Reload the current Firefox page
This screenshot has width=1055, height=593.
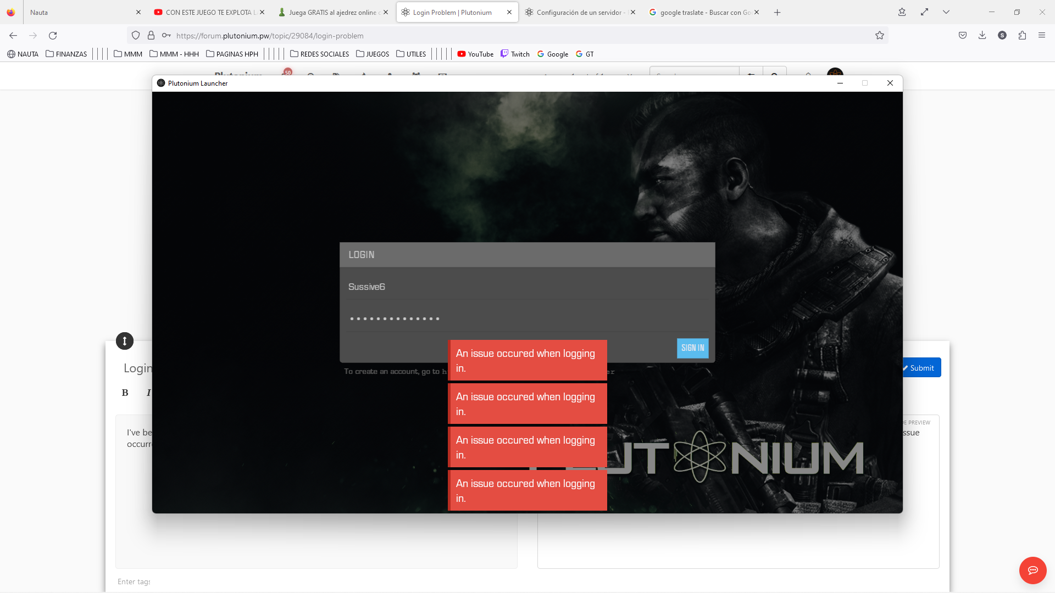point(53,36)
